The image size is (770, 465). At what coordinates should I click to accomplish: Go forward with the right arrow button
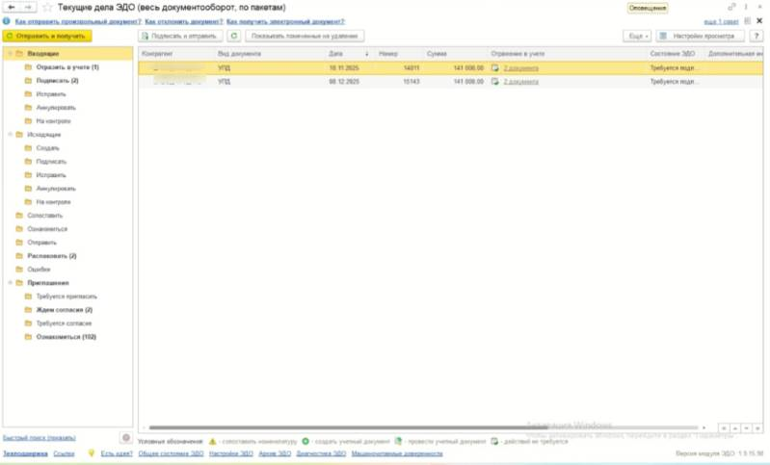point(28,8)
